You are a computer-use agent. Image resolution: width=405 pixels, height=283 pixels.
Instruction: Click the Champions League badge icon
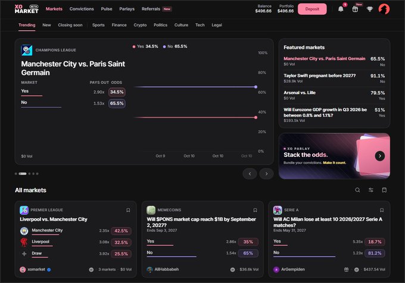(x=27, y=50)
